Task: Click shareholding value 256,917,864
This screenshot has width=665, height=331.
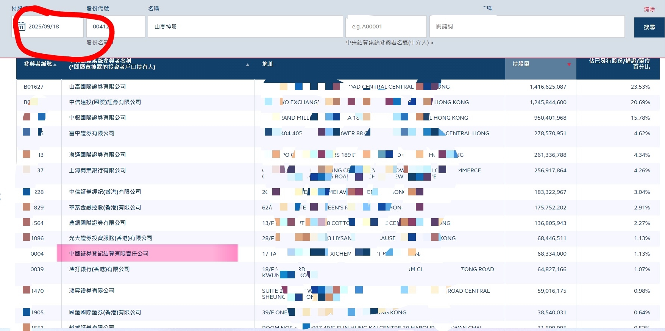Action: point(550,170)
